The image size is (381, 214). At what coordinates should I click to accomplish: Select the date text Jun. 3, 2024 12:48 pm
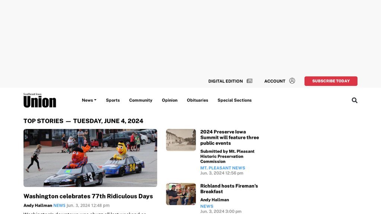pos(88,205)
